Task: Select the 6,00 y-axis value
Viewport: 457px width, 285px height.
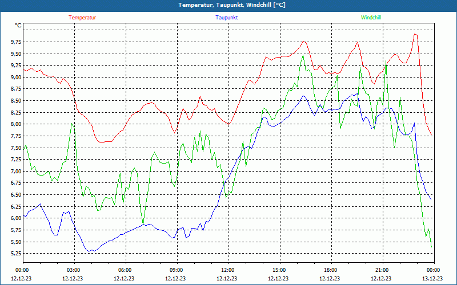Action: [16, 218]
